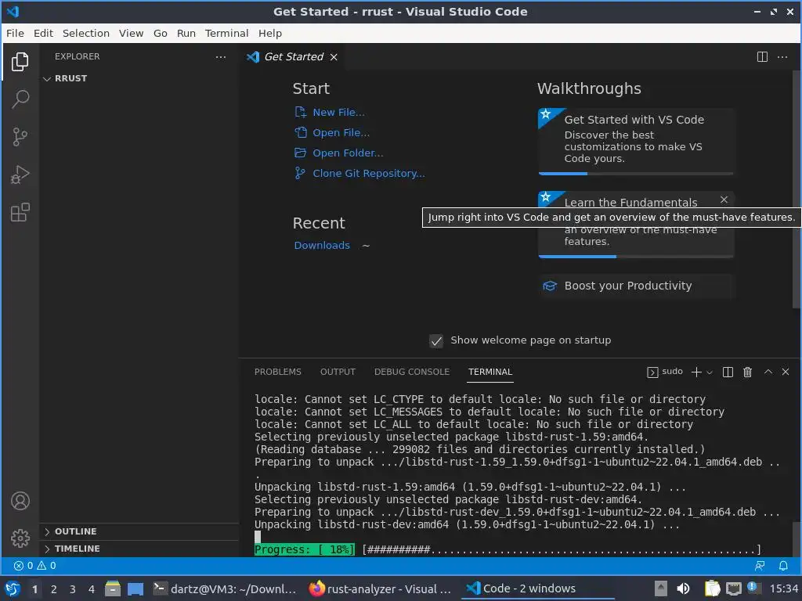Screen dimensions: 802x601
Task: Open the Extensions view
Action: coord(20,213)
